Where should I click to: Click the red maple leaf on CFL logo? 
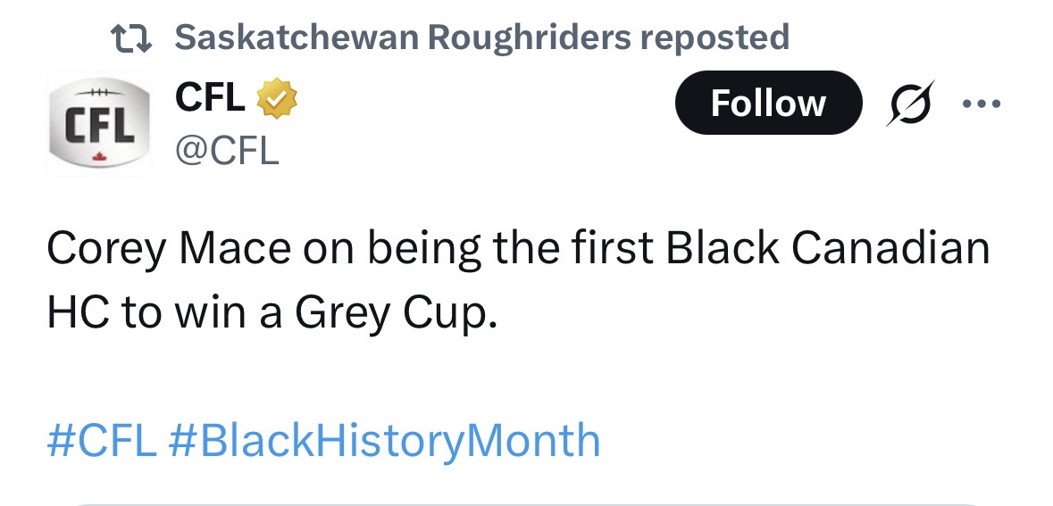click(99, 157)
